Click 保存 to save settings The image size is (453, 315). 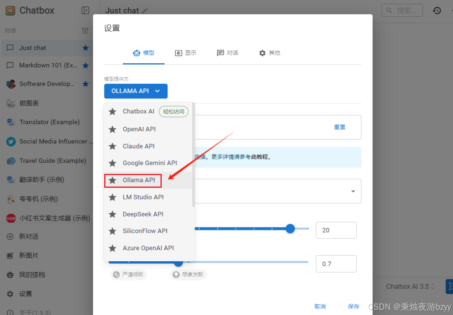click(354, 306)
